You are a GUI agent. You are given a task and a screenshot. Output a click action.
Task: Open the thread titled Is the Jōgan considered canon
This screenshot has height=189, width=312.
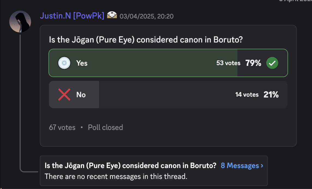[130, 166]
